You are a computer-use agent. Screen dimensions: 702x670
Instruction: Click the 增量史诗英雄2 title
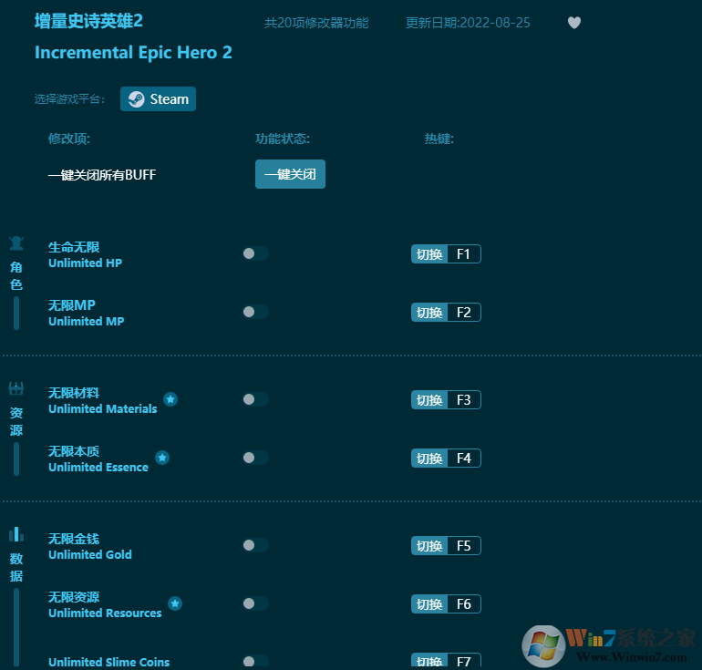[88, 21]
